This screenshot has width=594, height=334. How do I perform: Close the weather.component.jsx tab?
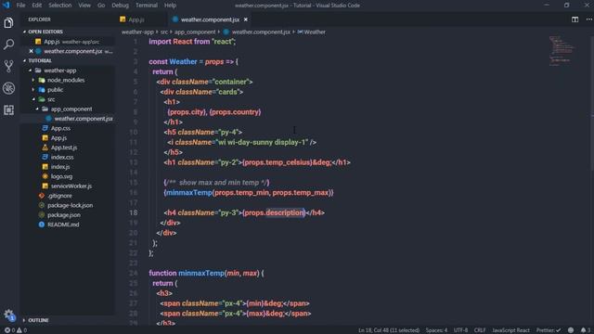pos(245,19)
